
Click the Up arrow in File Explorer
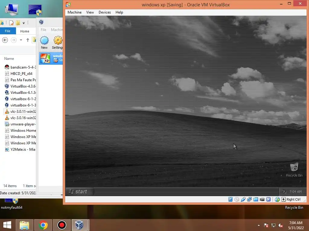tap(27, 40)
